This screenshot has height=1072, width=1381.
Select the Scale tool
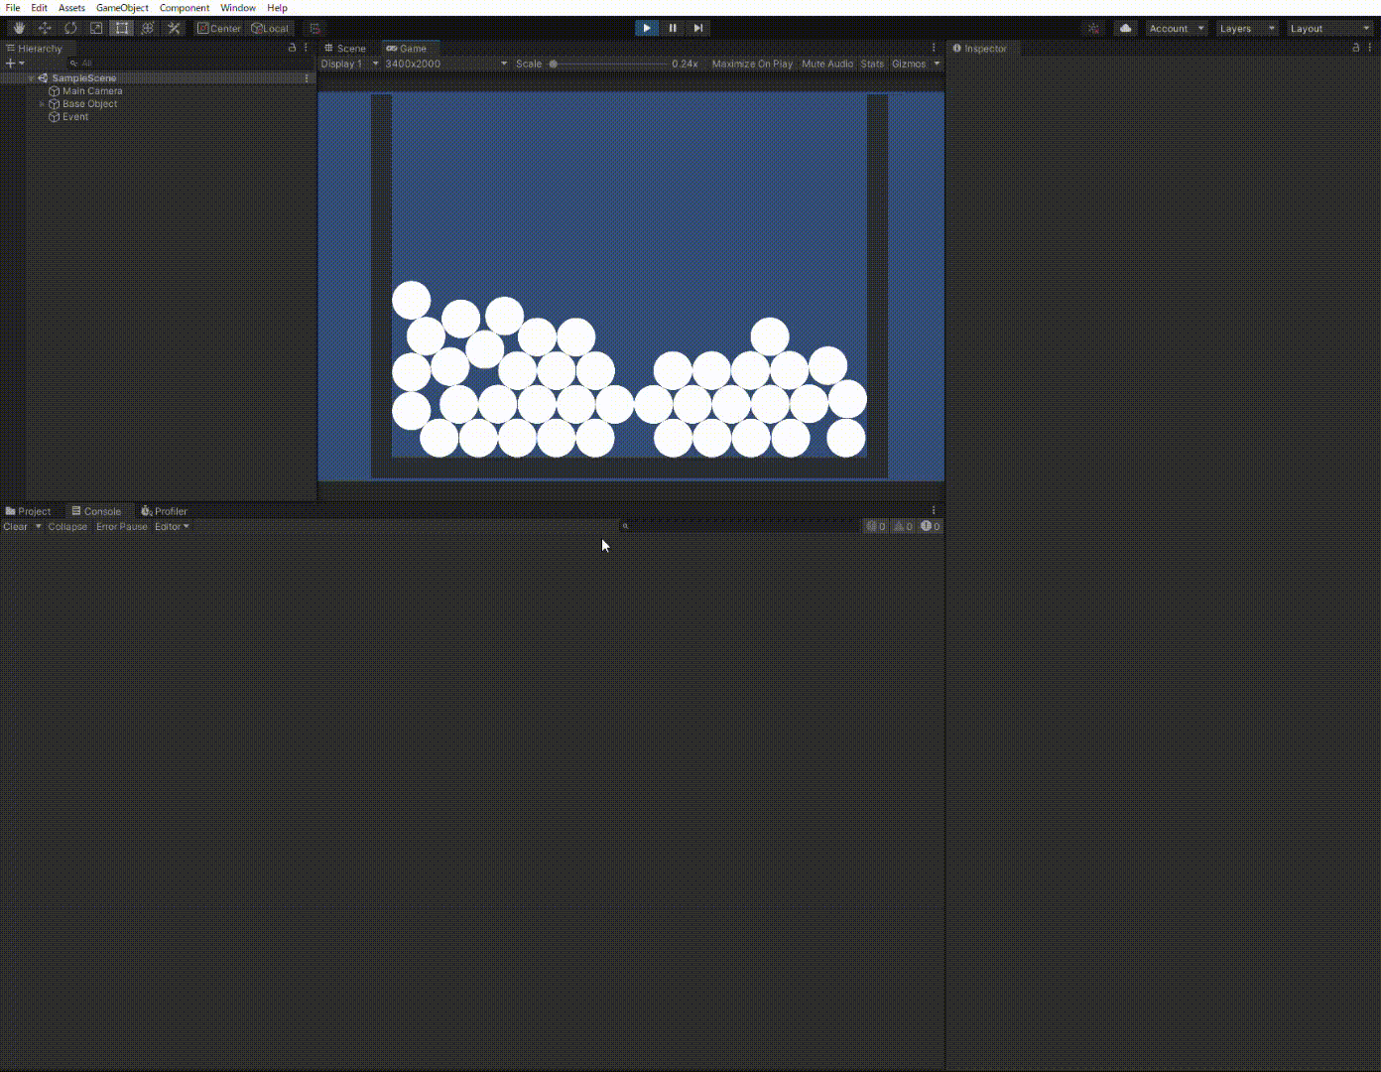[96, 28]
